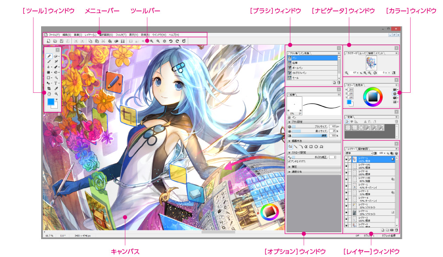Image resolution: width=443 pixels, height=257 pixels.
Task: Select the rectangle drawing method icon in the option window
Action: tap(311, 147)
